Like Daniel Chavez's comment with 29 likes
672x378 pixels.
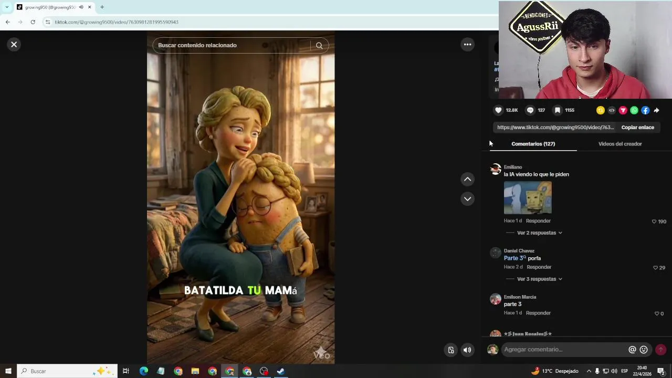[655, 268]
